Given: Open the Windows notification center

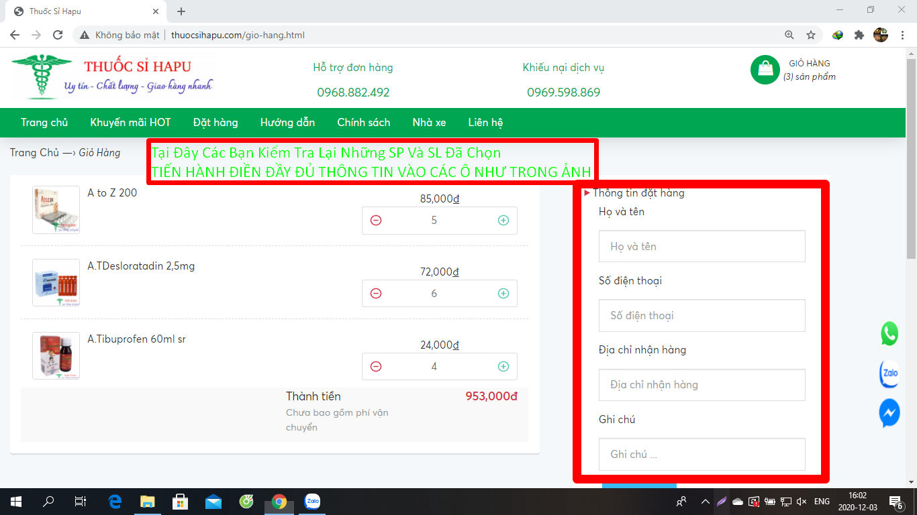Looking at the screenshot, I should (x=896, y=502).
